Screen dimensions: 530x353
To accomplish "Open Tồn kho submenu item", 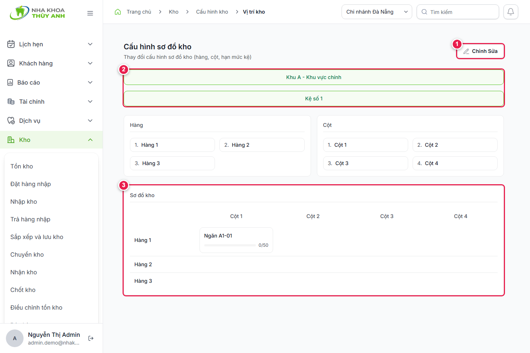I will pos(22,166).
